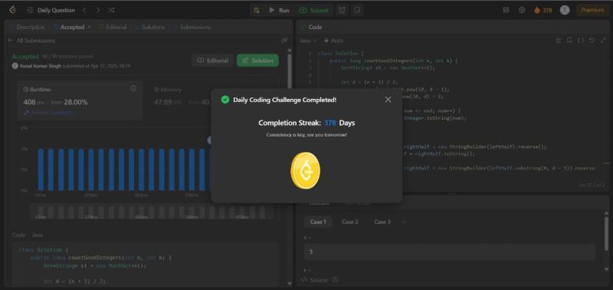Click the n input field value
The image size is (613, 290).
450,252
